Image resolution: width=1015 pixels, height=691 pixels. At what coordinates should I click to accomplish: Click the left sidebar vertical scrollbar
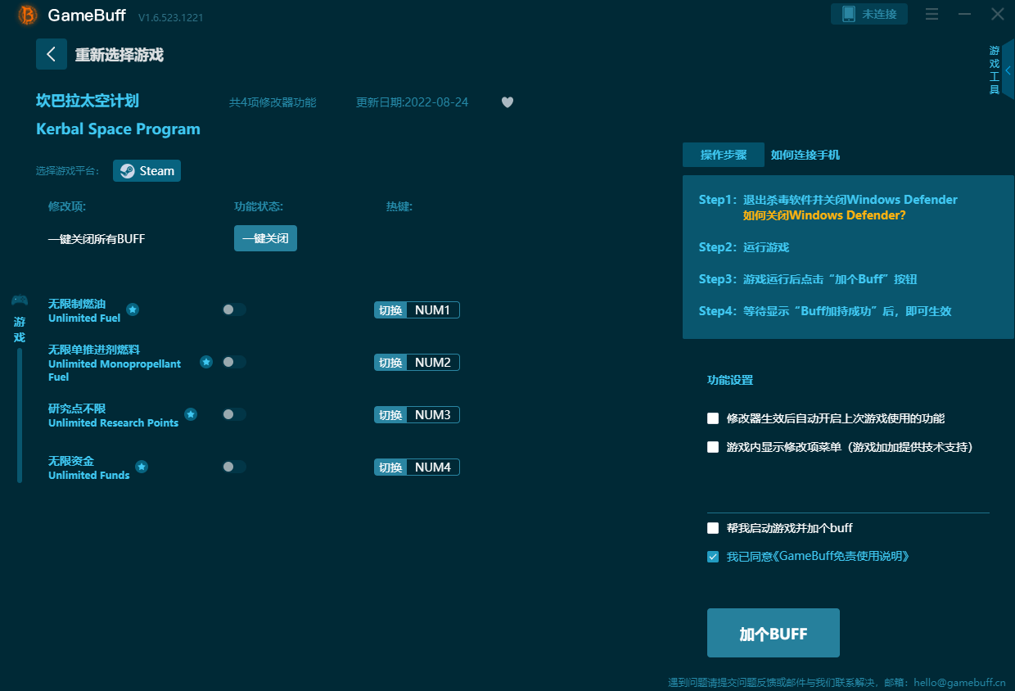pos(20,416)
